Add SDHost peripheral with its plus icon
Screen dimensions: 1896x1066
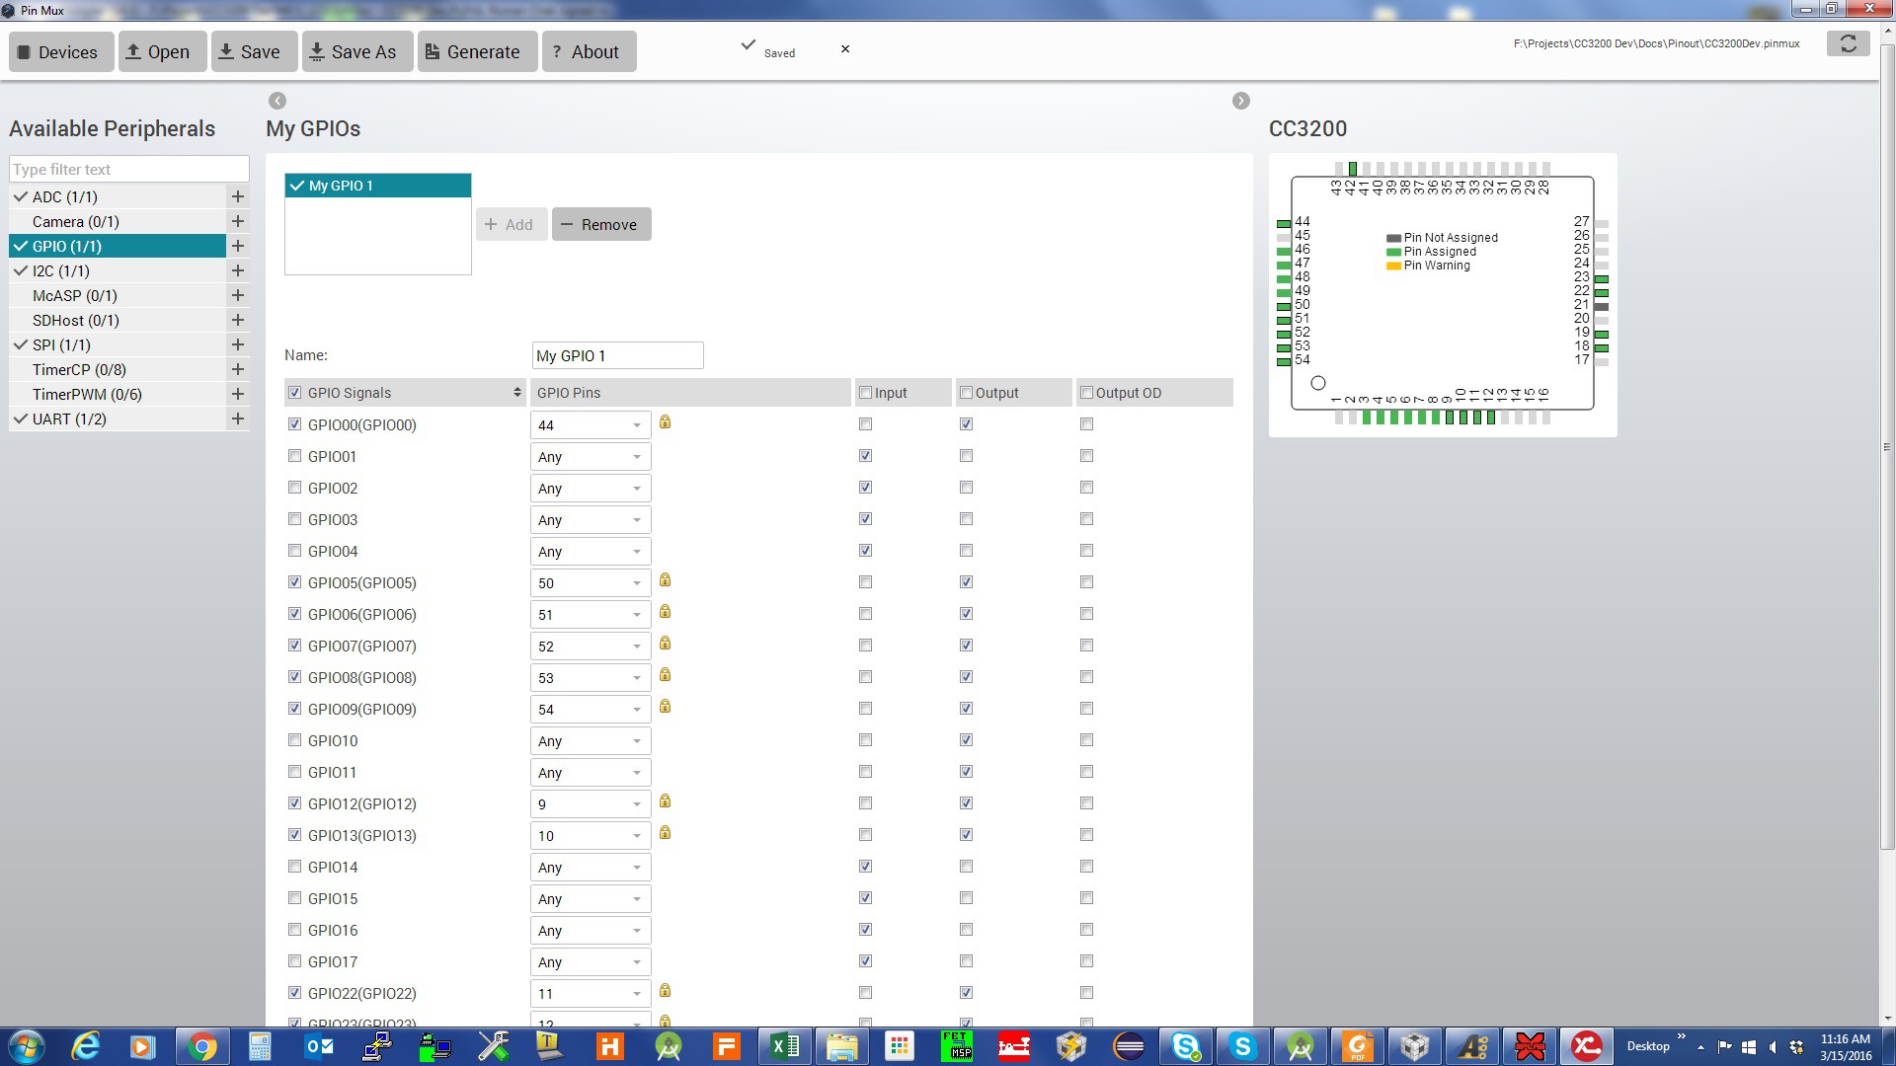pyautogui.click(x=238, y=320)
